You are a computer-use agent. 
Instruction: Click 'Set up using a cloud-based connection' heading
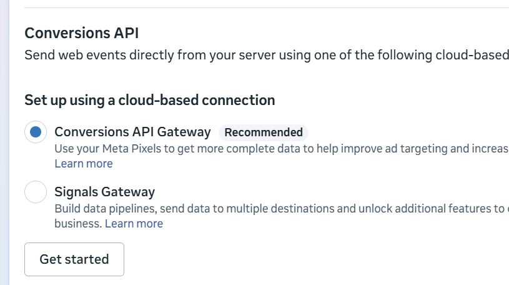tap(150, 100)
